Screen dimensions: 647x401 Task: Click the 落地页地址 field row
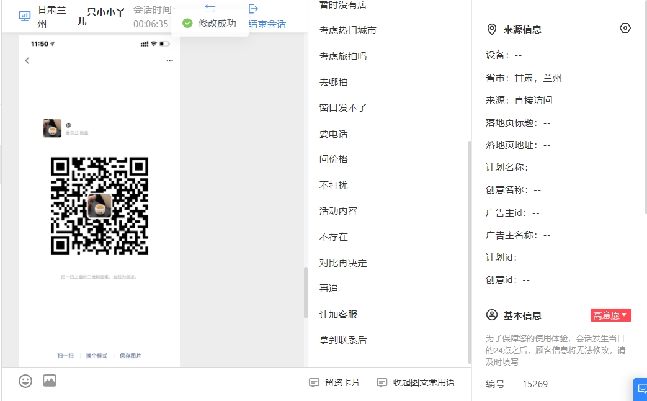click(518, 145)
